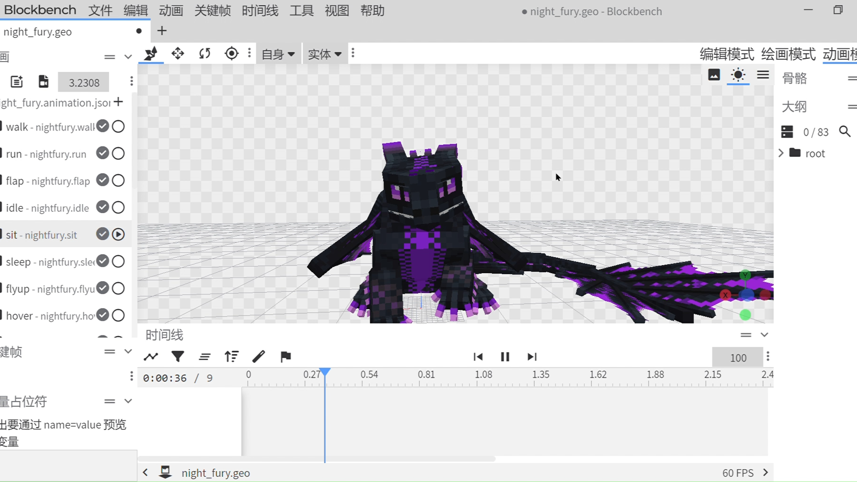Open the 编辑 menu
This screenshot has height=482, width=857.
point(136,10)
